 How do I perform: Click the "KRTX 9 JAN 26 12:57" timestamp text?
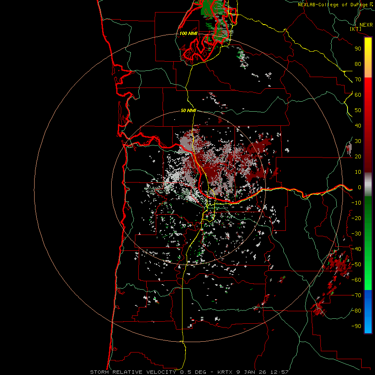pos(253,372)
